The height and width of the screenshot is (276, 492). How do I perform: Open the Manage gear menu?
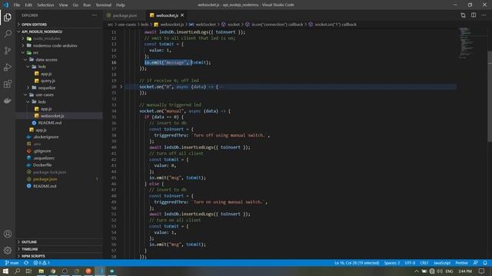click(x=8, y=250)
